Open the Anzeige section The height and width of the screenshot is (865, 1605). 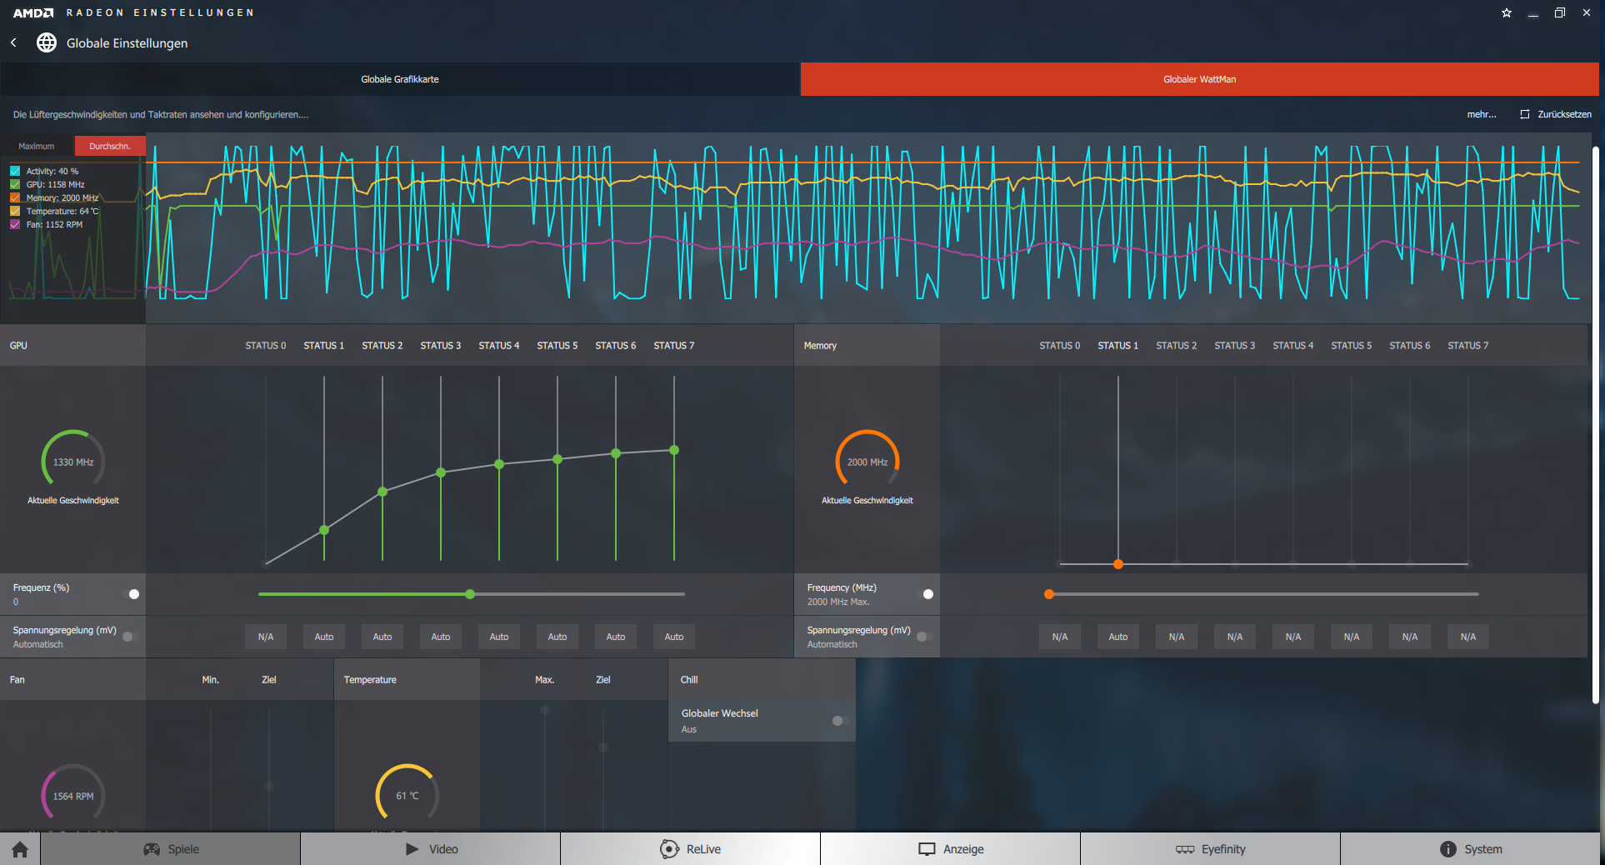click(950, 849)
